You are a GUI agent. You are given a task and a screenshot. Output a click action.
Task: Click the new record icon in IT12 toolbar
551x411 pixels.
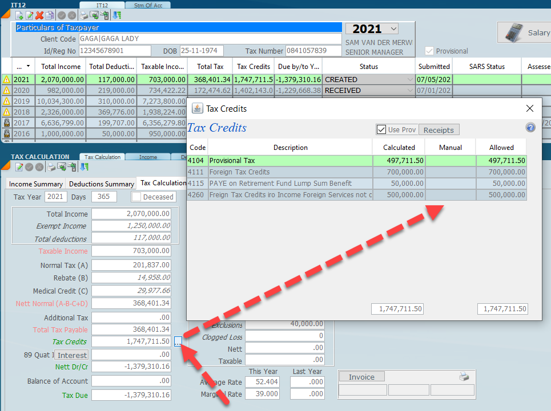pyautogui.click(x=19, y=16)
